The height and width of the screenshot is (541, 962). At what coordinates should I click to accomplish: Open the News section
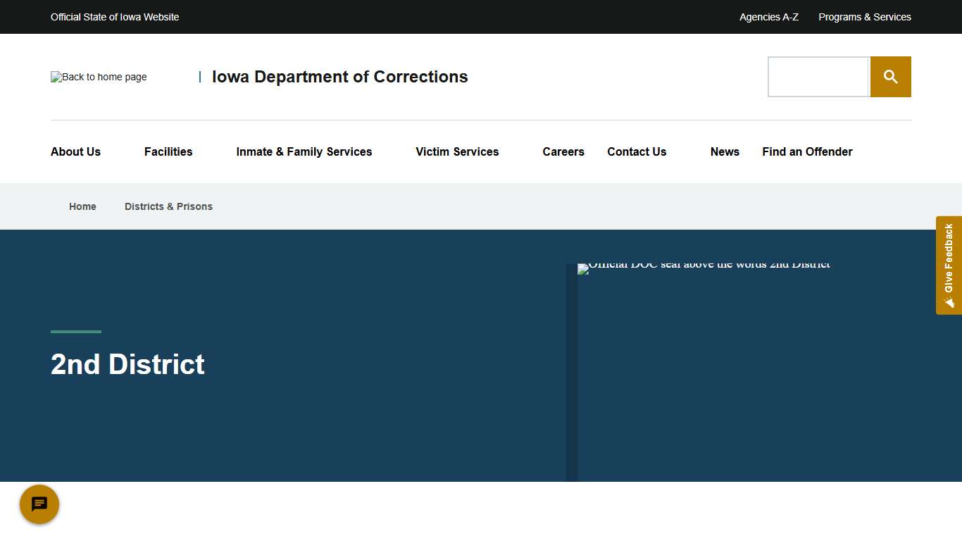pos(725,151)
